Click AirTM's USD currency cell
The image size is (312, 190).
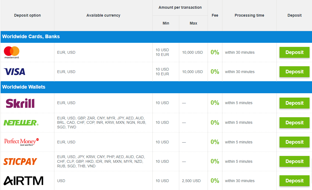click(61, 181)
